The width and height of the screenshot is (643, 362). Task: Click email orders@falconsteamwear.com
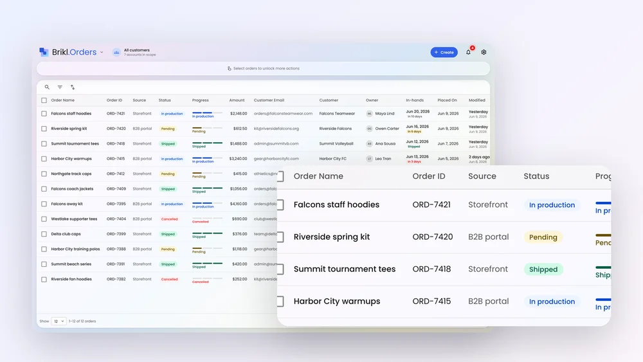click(x=283, y=114)
